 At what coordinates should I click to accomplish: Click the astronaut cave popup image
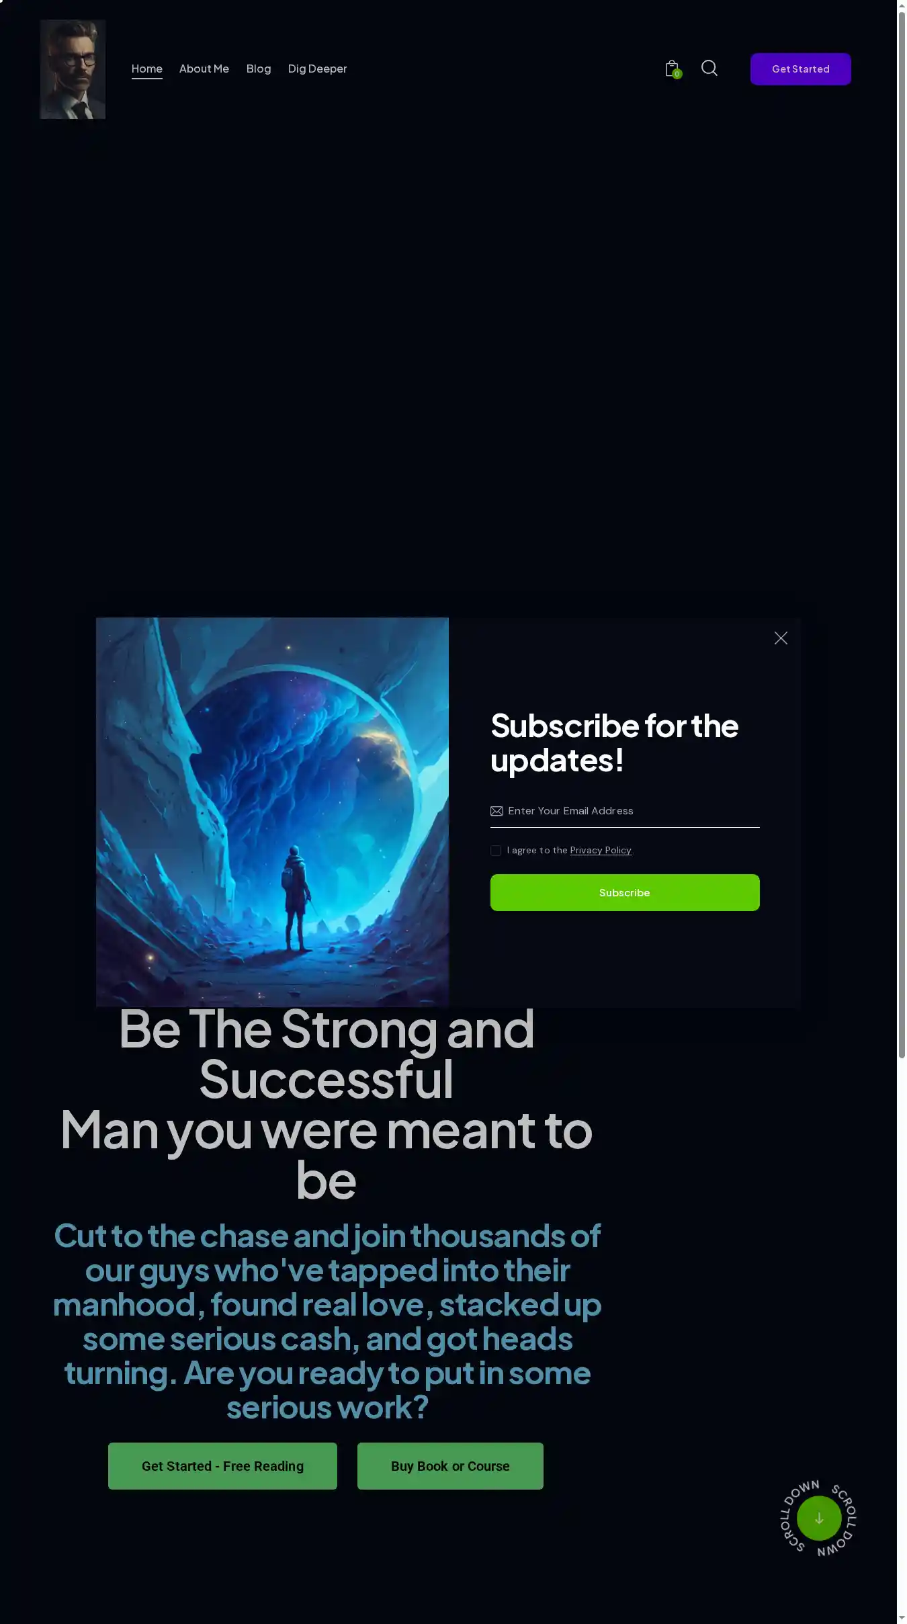tap(272, 812)
